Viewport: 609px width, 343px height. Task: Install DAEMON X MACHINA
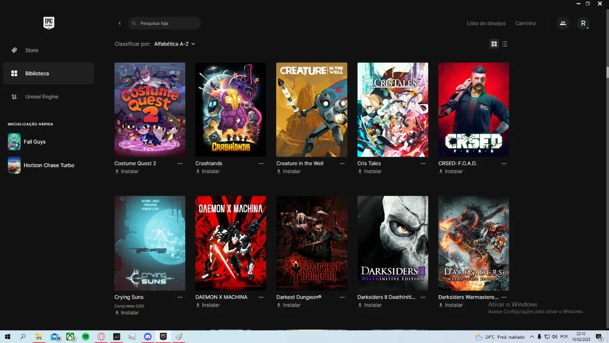coord(207,305)
